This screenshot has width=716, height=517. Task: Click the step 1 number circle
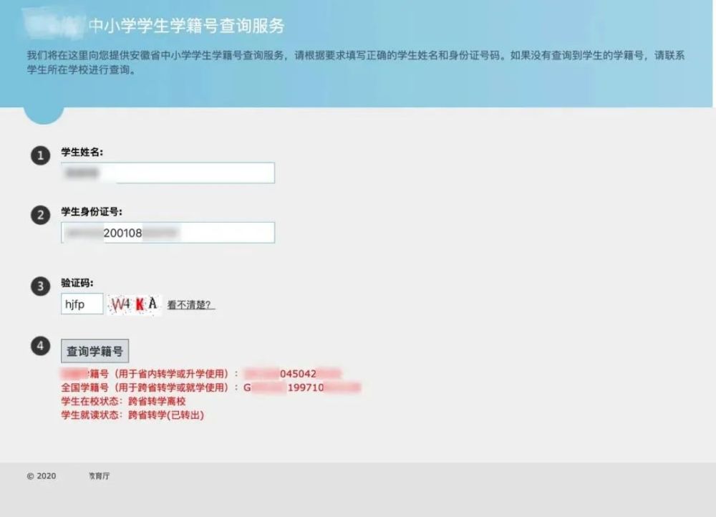click(40, 155)
